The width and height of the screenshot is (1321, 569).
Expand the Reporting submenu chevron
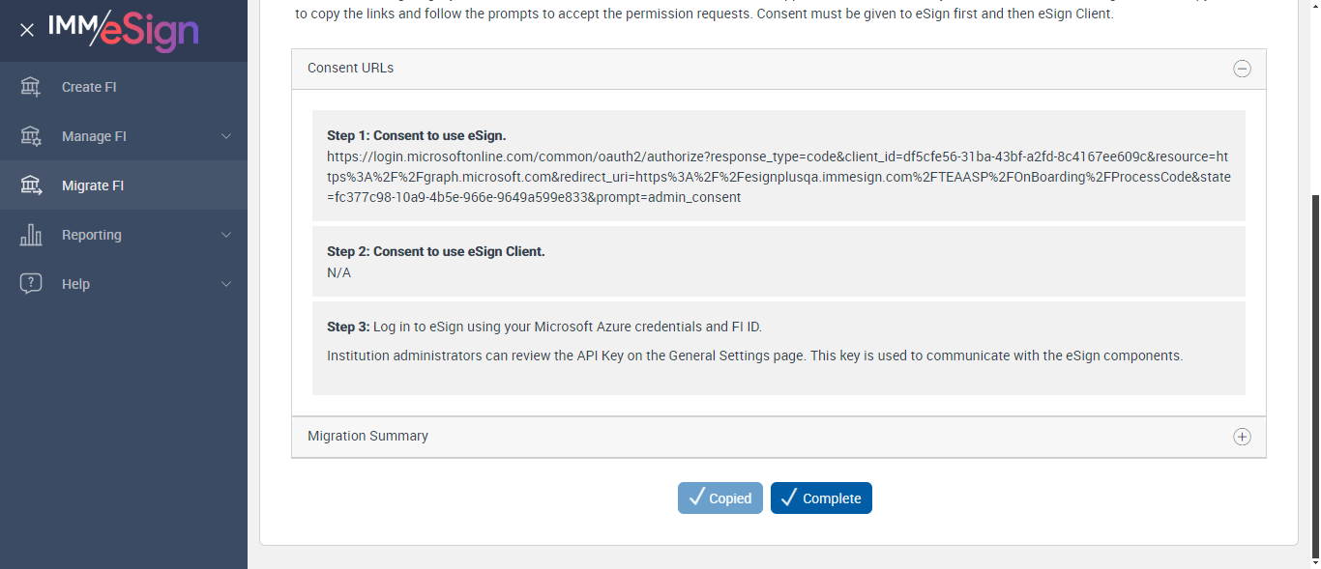click(x=226, y=235)
